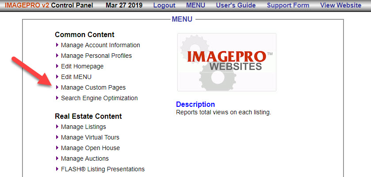Open the Support Form link
Image resolution: width=371 pixels, height=177 pixels.
point(288,5)
